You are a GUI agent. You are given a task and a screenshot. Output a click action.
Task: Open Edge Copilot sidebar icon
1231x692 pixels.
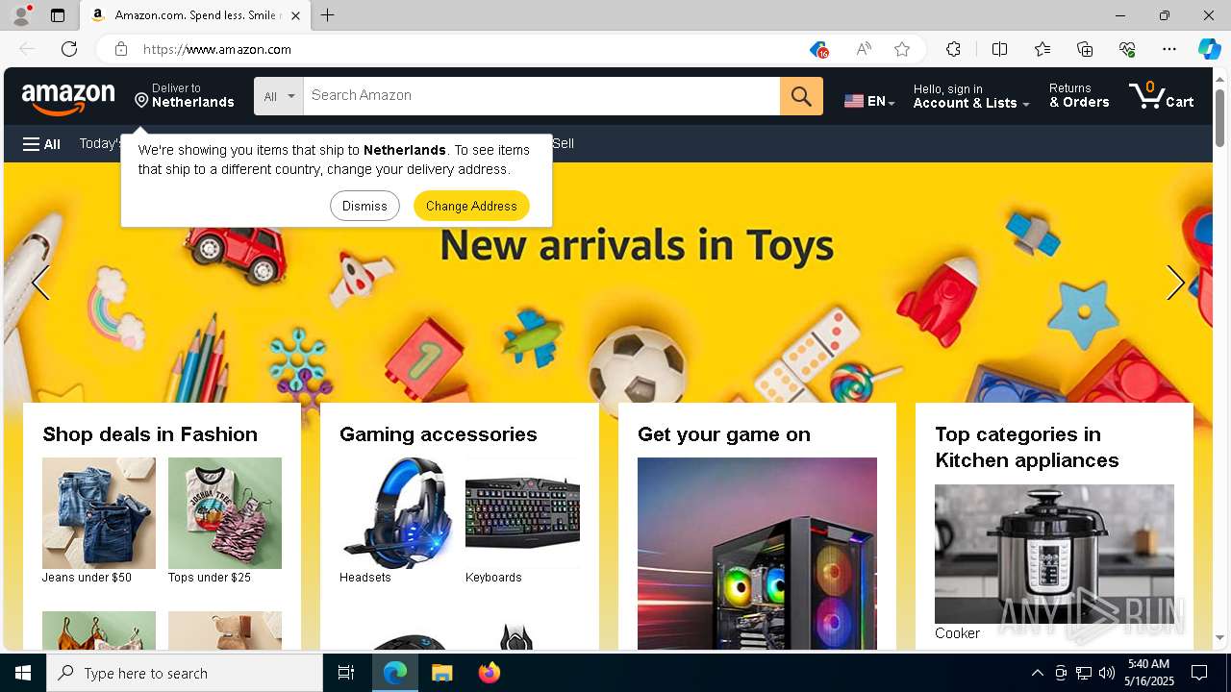coord(1209,49)
